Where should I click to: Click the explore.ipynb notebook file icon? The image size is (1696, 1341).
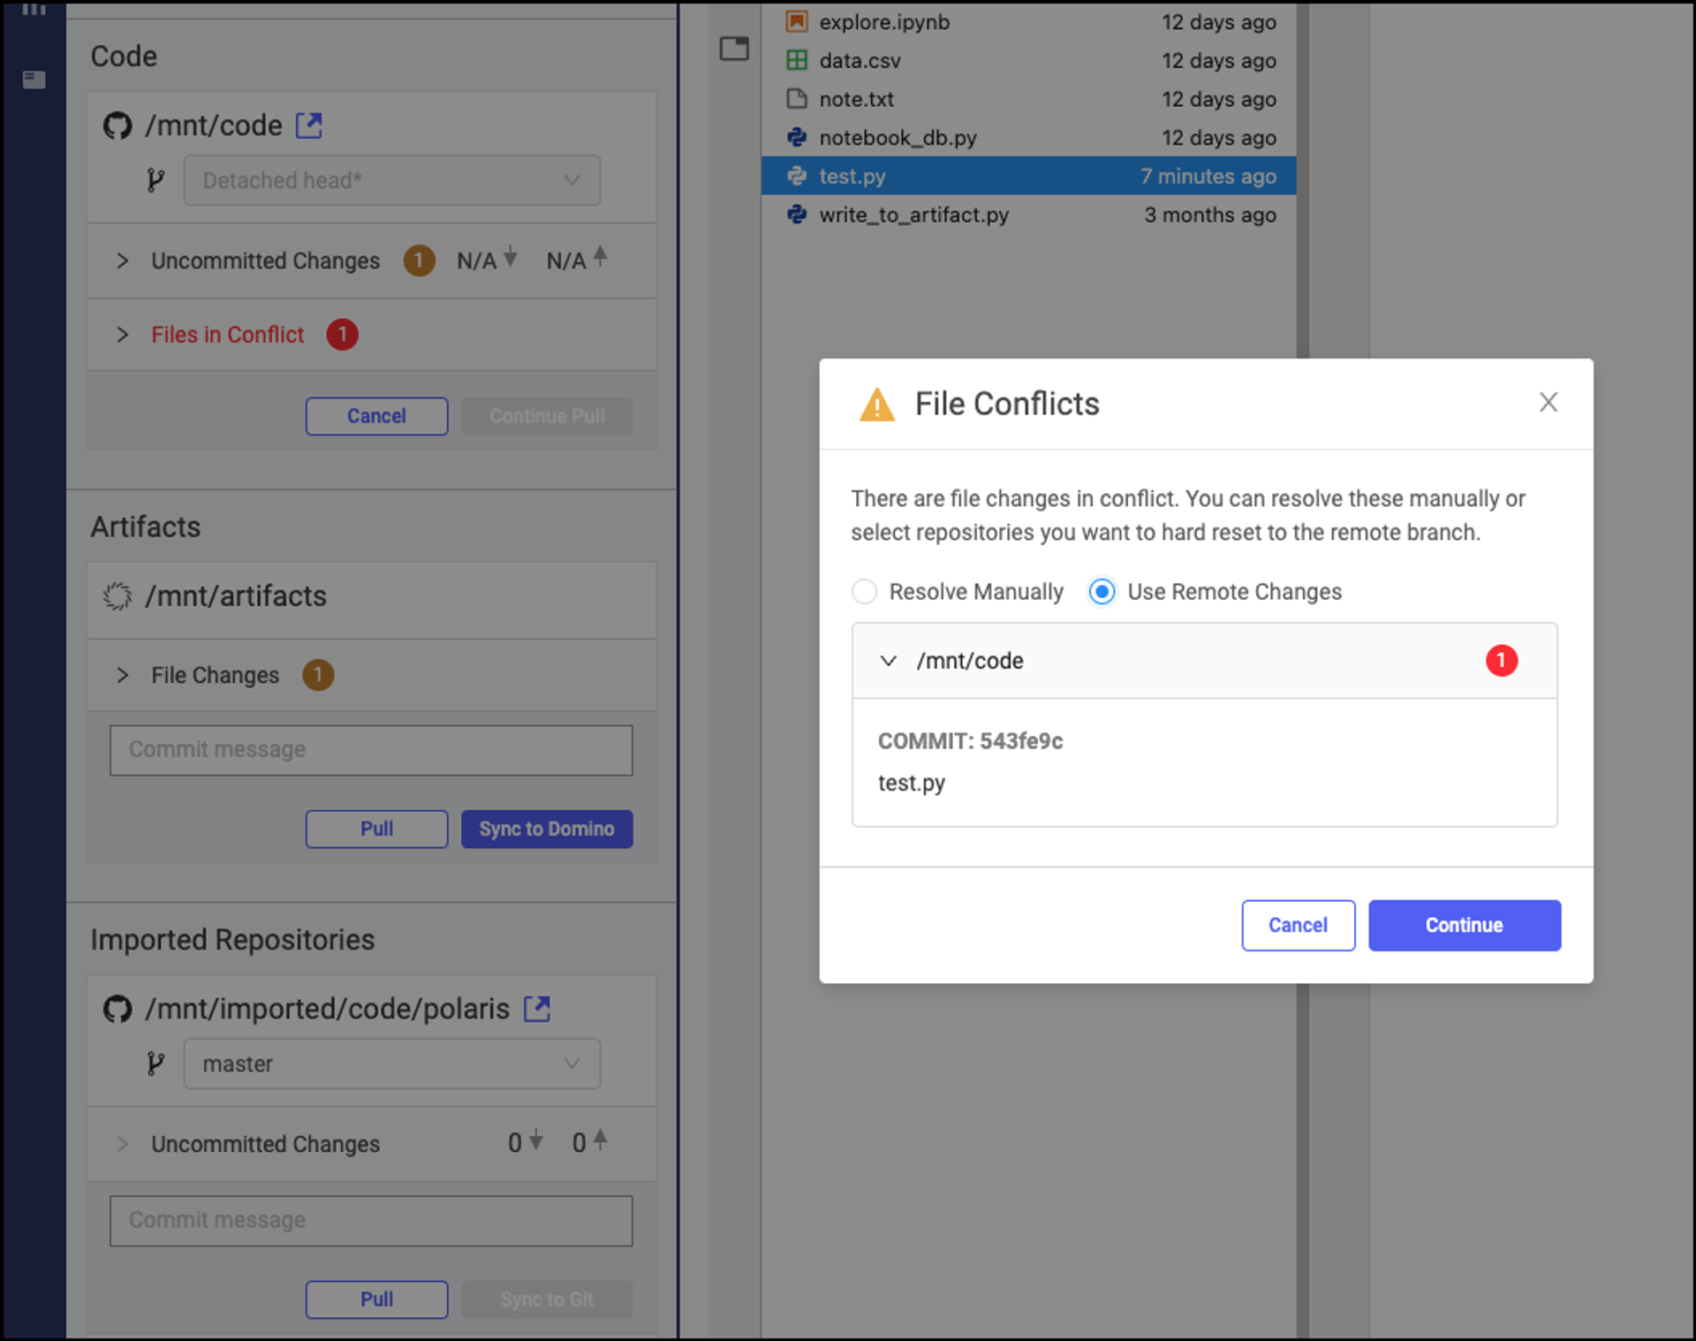click(797, 21)
